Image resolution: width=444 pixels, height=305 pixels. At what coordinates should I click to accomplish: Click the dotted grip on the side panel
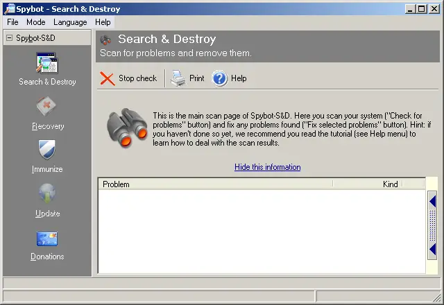432,225
